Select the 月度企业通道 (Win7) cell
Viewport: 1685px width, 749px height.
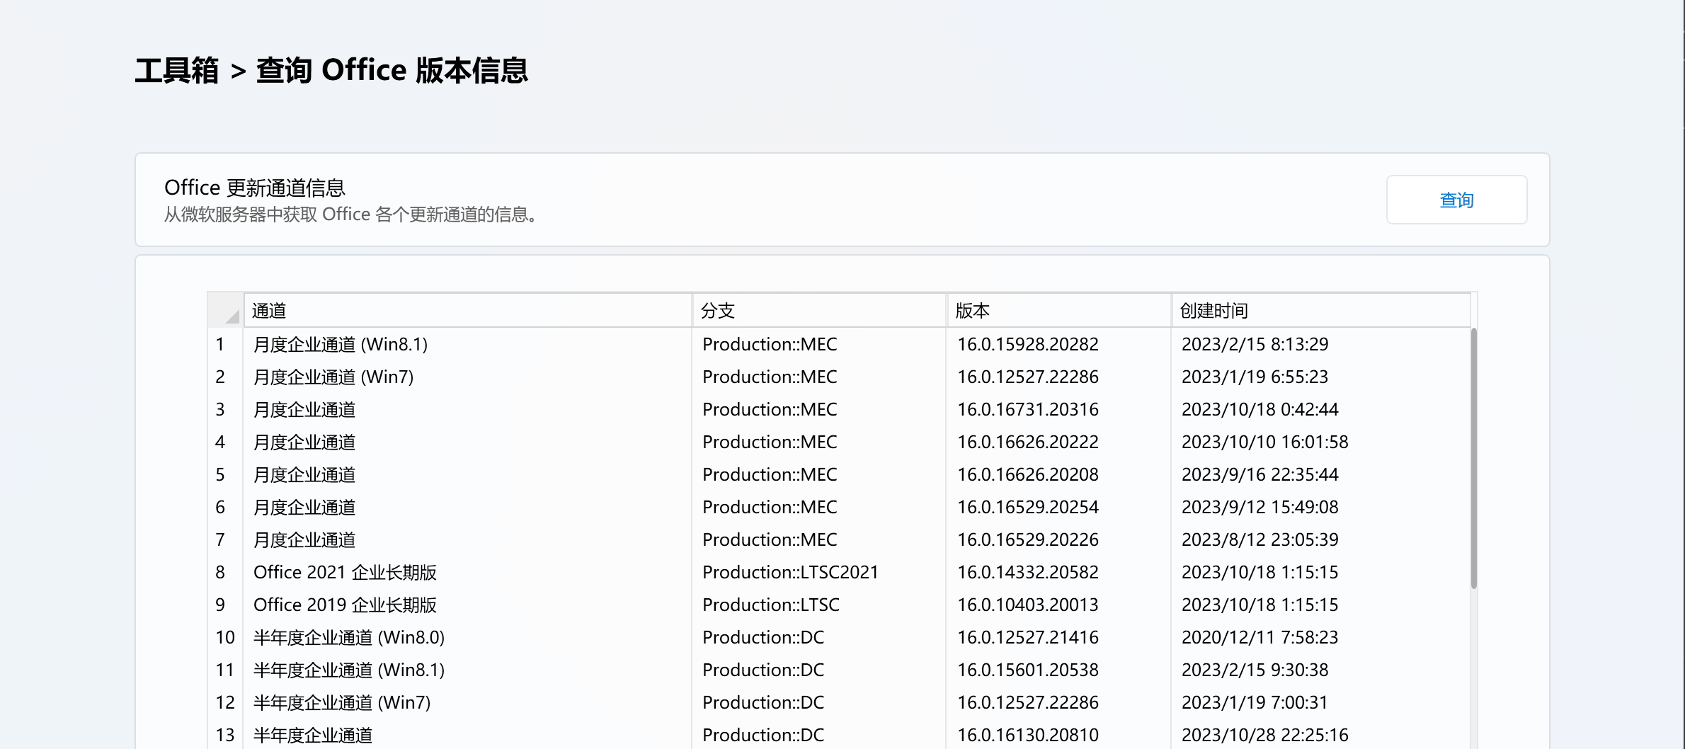tap(468, 377)
